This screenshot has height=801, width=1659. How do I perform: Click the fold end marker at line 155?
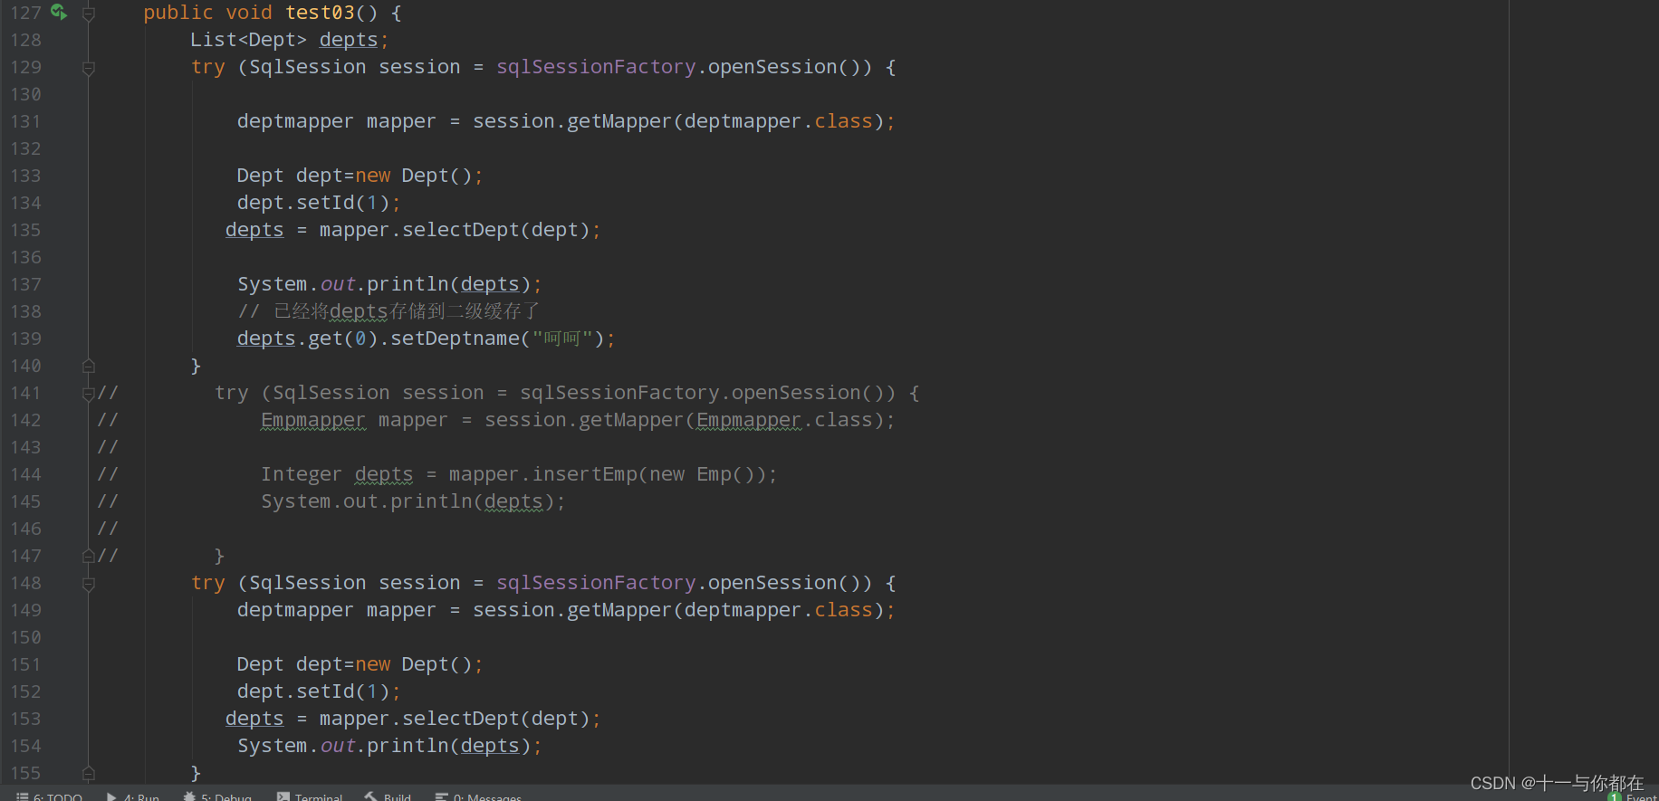[89, 773]
